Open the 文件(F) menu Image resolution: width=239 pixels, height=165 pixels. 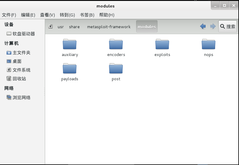9,15
